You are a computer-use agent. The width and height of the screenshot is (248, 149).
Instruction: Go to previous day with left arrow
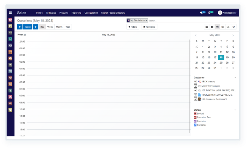pos(20,27)
